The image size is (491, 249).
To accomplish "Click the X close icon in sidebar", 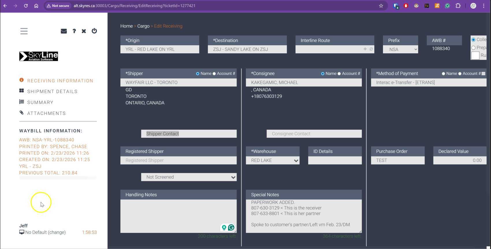I will coord(84,31).
